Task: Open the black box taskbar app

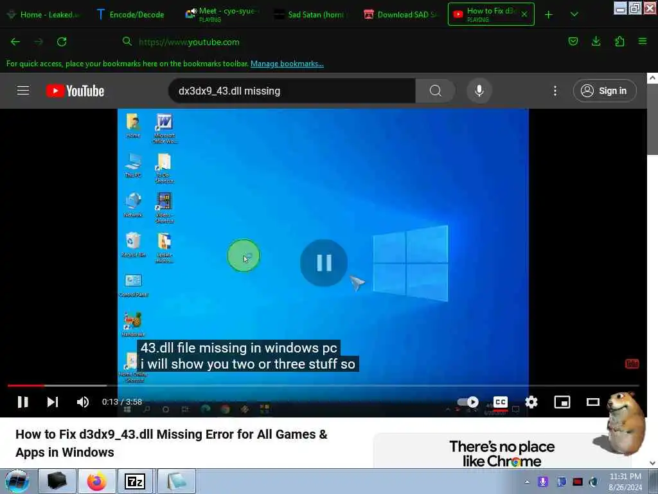Action: coord(57,481)
